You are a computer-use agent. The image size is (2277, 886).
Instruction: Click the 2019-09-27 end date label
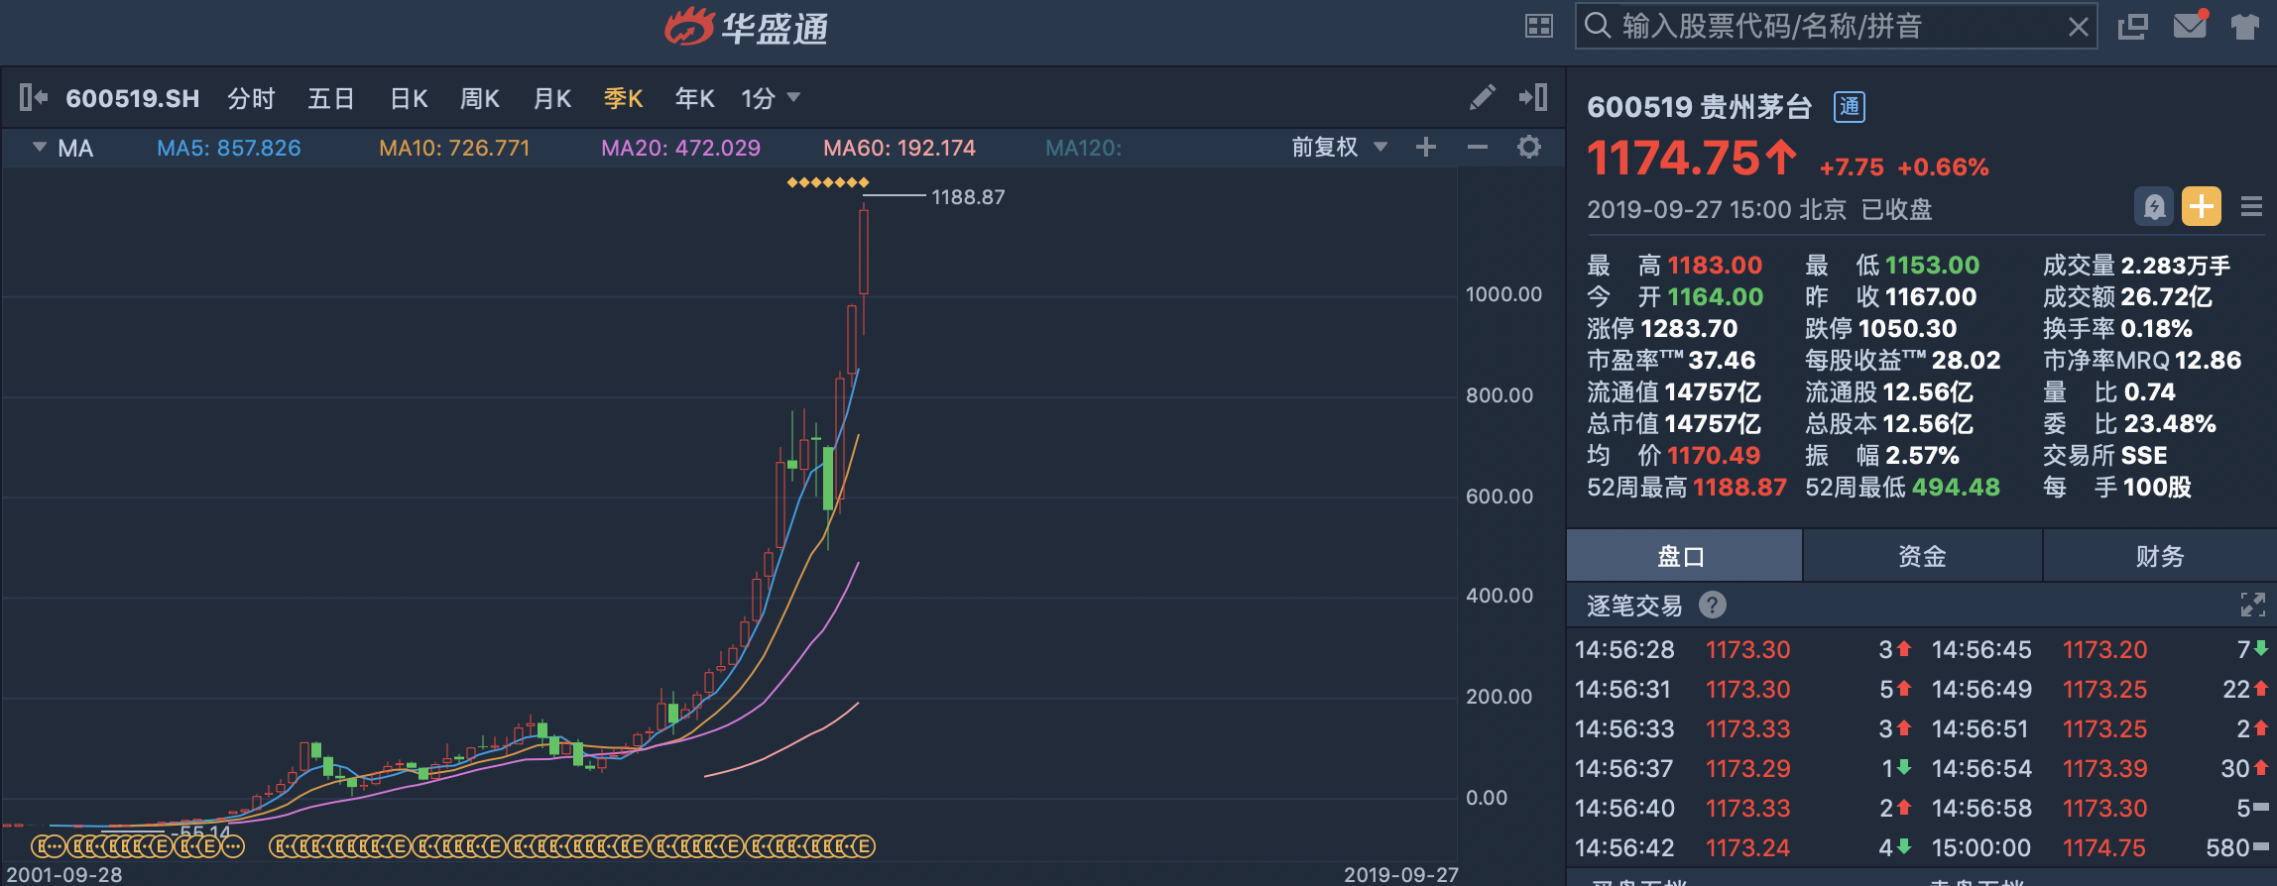[1401, 875]
